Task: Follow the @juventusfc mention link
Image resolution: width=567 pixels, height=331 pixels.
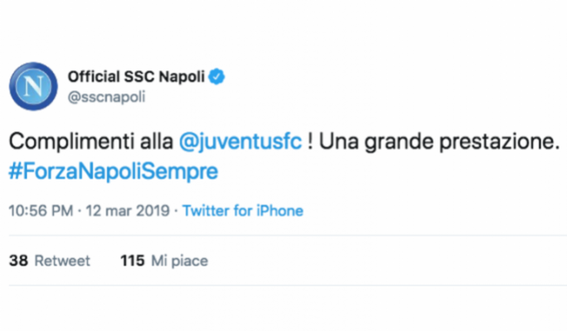Action: point(240,142)
